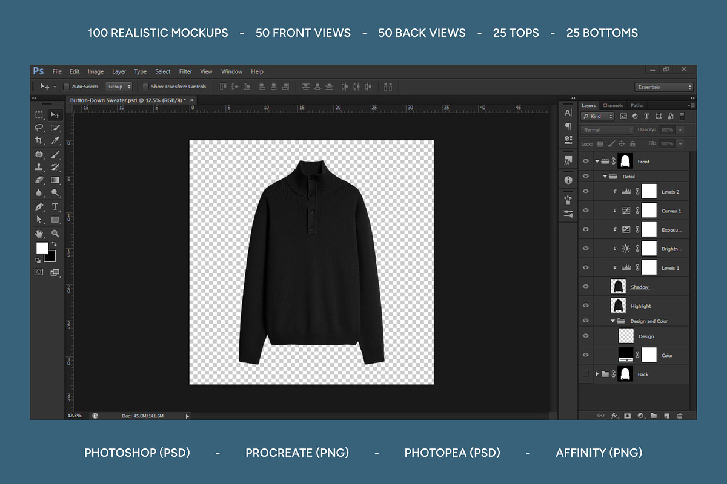
Task: Select the Eraser tool
Action: [39, 180]
